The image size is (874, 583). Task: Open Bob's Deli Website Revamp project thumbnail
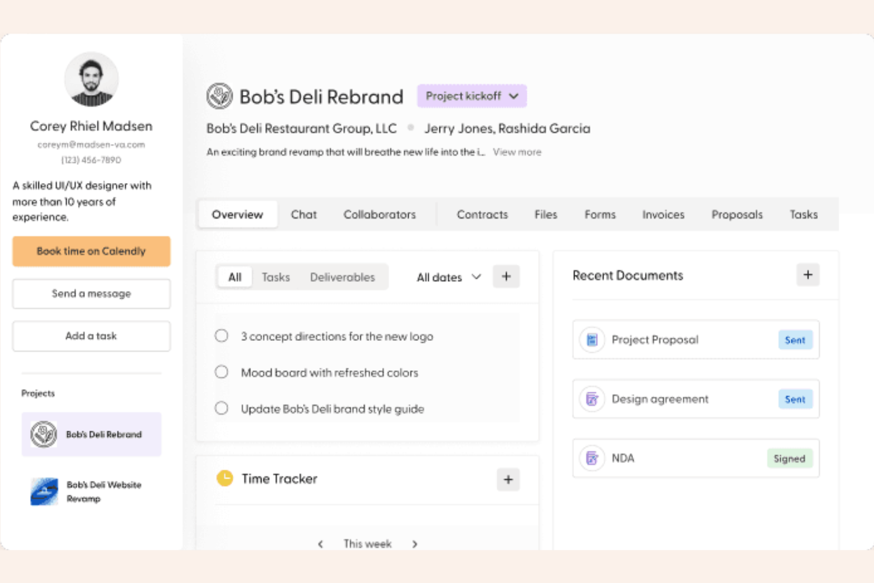(44, 491)
